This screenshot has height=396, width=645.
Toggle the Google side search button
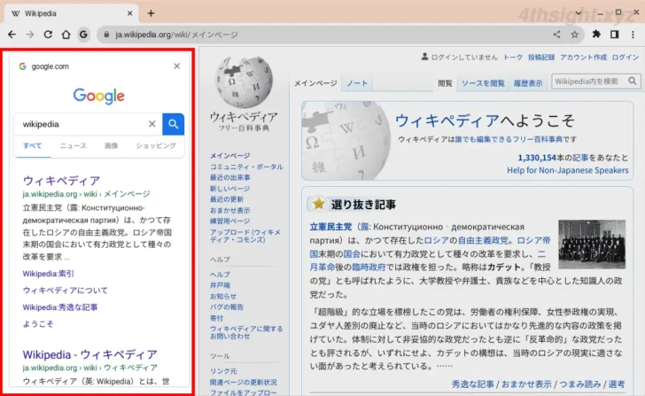tap(83, 35)
